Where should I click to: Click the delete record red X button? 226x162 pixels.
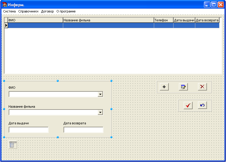tap(202, 87)
